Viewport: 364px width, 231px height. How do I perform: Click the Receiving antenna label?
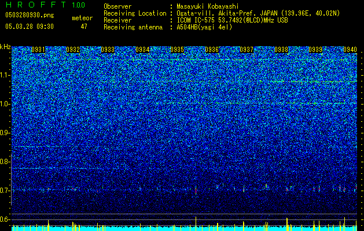tap(133, 27)
